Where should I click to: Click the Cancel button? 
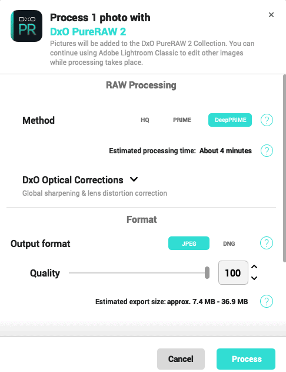[x=181, y=359]
